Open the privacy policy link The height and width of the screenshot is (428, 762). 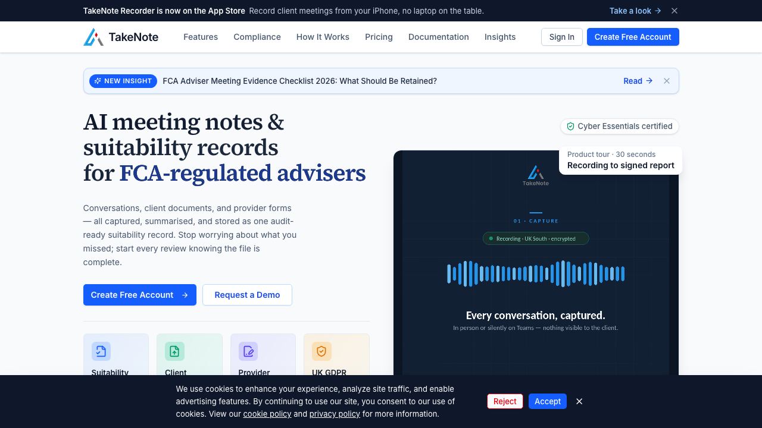pos(335,414)
